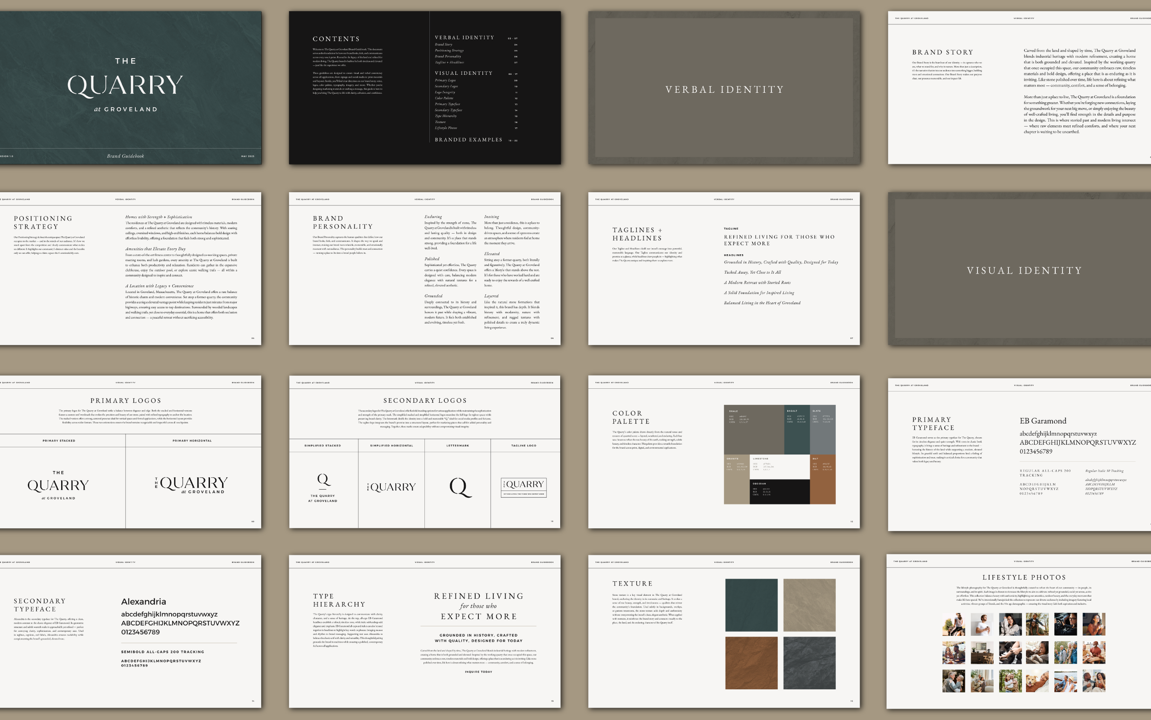Click headline "Balanced Living in the Heart of Groveland"
The image size is (1151, 720).
[762, 303]
